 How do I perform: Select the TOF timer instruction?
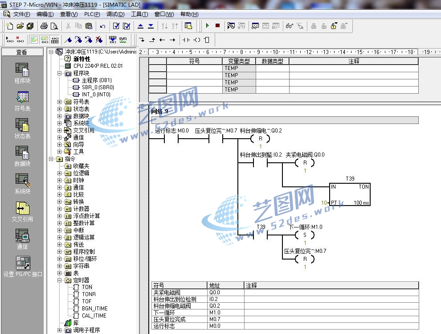(x=86, y=301)
